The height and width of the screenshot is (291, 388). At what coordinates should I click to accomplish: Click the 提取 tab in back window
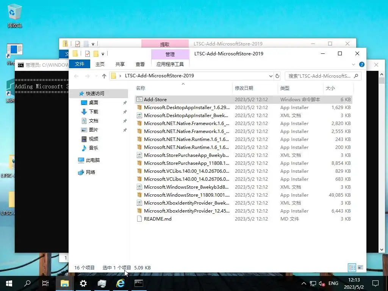point(165,44)
